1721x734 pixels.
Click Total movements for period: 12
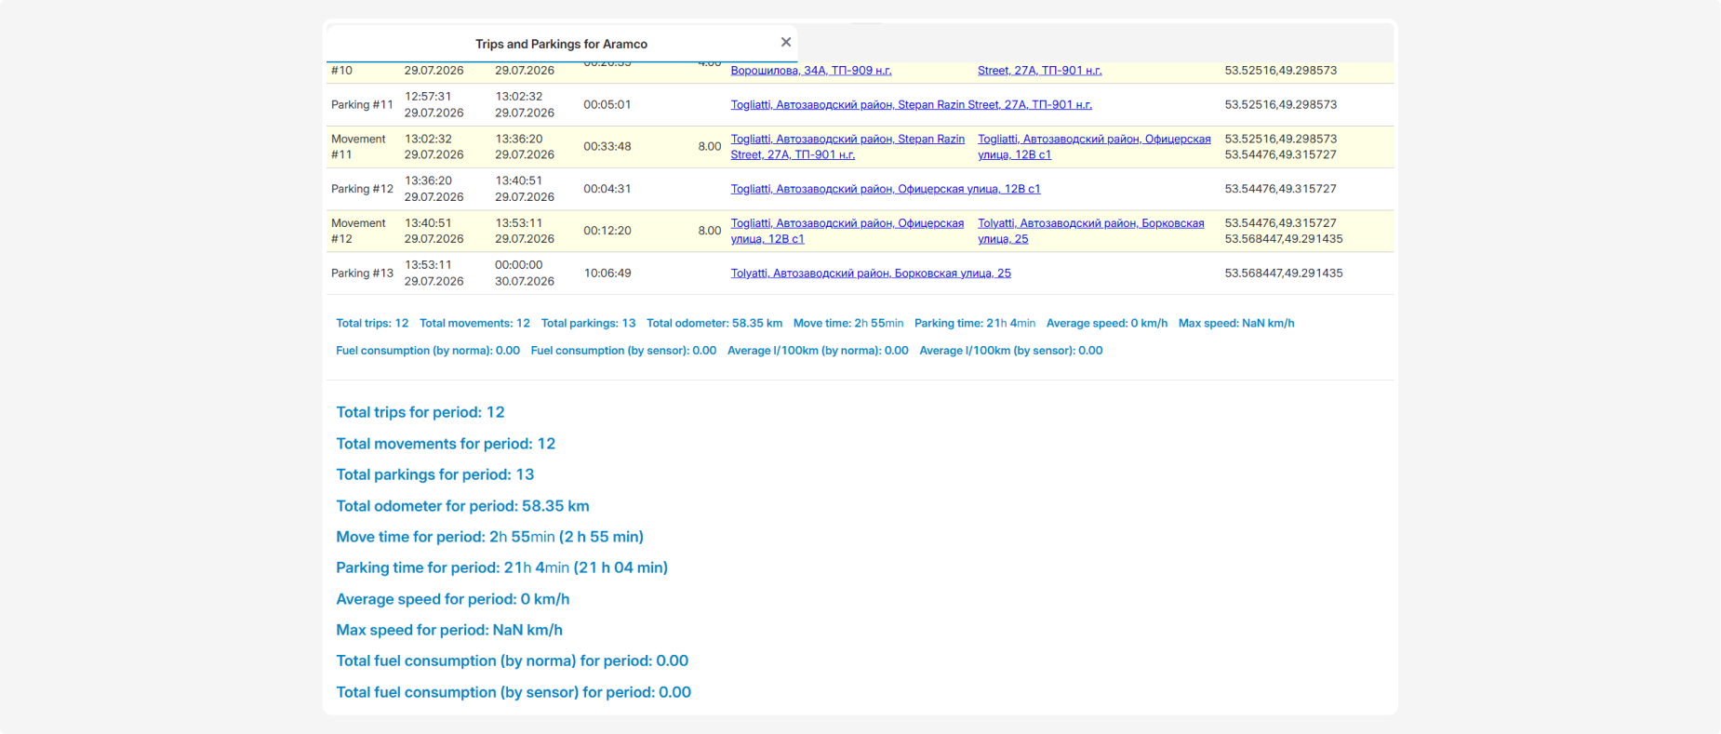click(446, 444)
